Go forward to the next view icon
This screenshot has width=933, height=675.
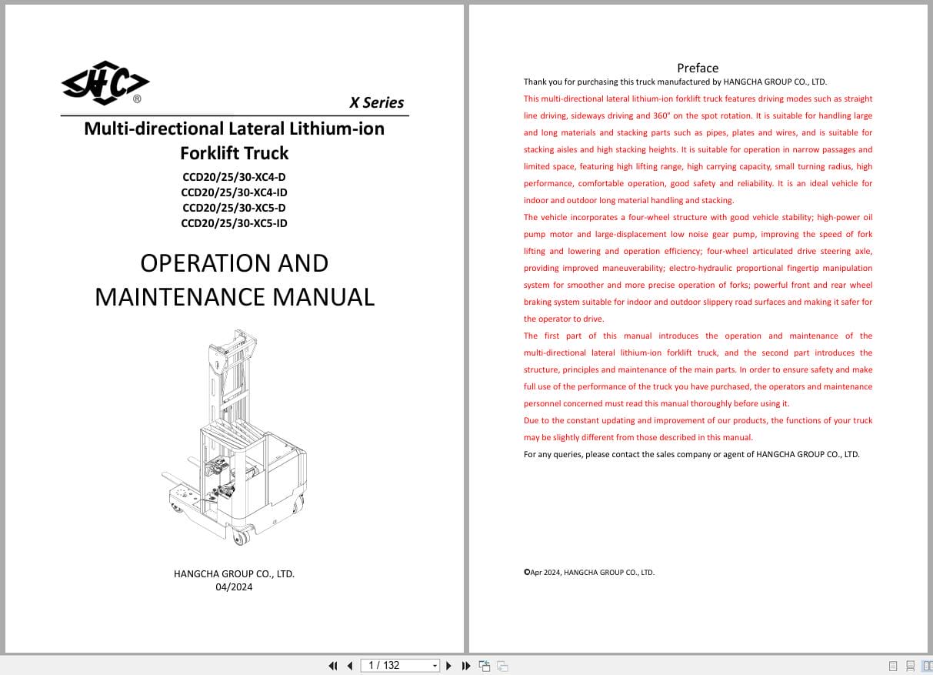(x=501, y=665)
